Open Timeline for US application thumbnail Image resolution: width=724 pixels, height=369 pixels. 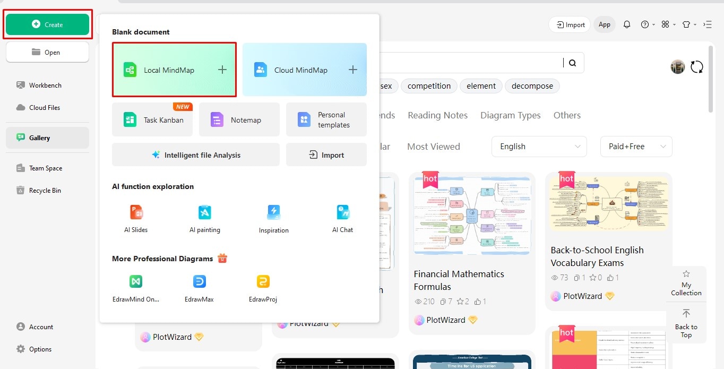pyautogui.click(x=472, y=362)
